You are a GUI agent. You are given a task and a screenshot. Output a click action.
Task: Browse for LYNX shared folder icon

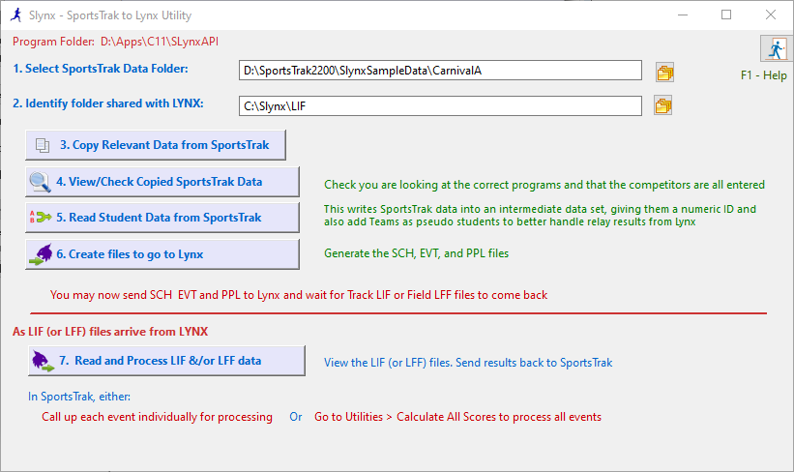662,105
